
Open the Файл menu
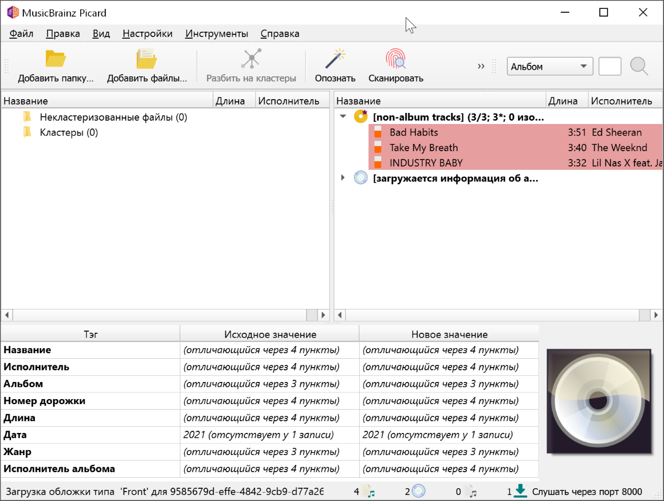click(x=22, y=33)
